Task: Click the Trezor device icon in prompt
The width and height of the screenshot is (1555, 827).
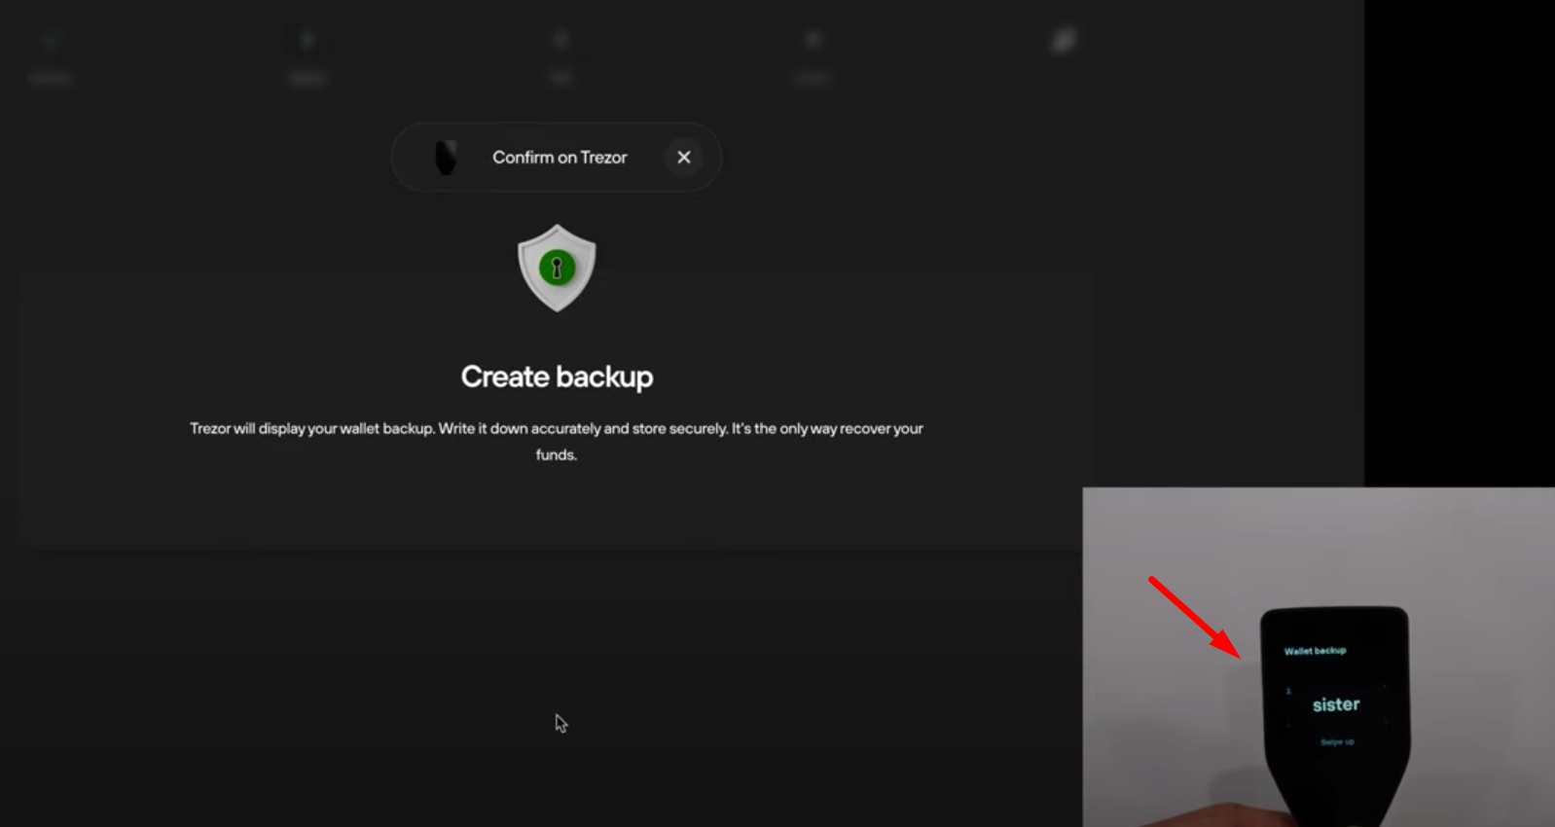Action: click(446, 158)
